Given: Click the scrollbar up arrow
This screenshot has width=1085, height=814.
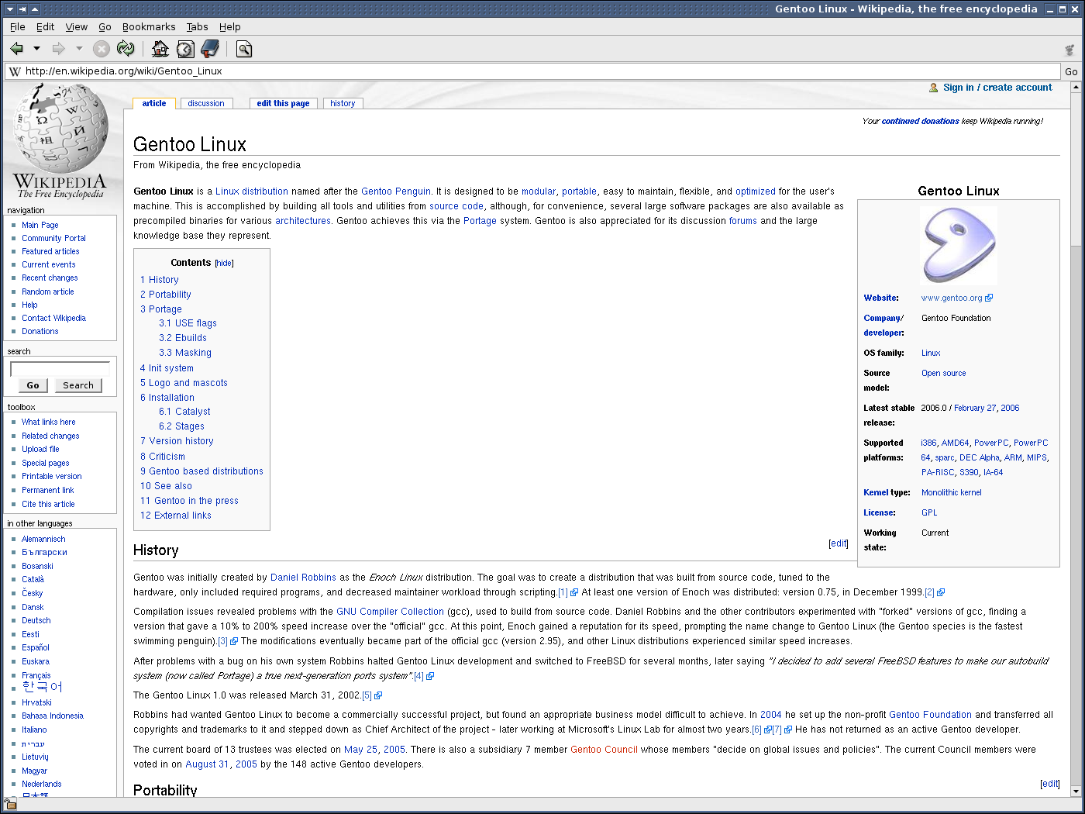Looking at the screenshot, I should pos(1076,87).
